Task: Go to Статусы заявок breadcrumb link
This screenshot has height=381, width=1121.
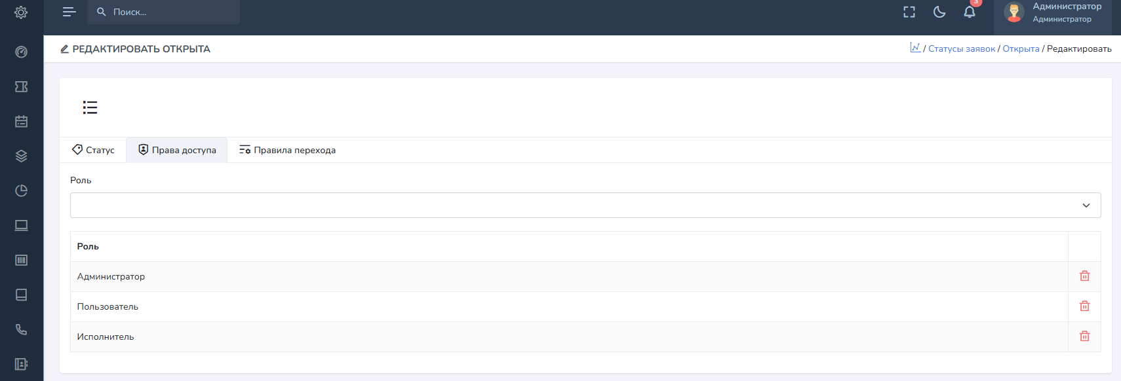Action: [x=961, y=49]
